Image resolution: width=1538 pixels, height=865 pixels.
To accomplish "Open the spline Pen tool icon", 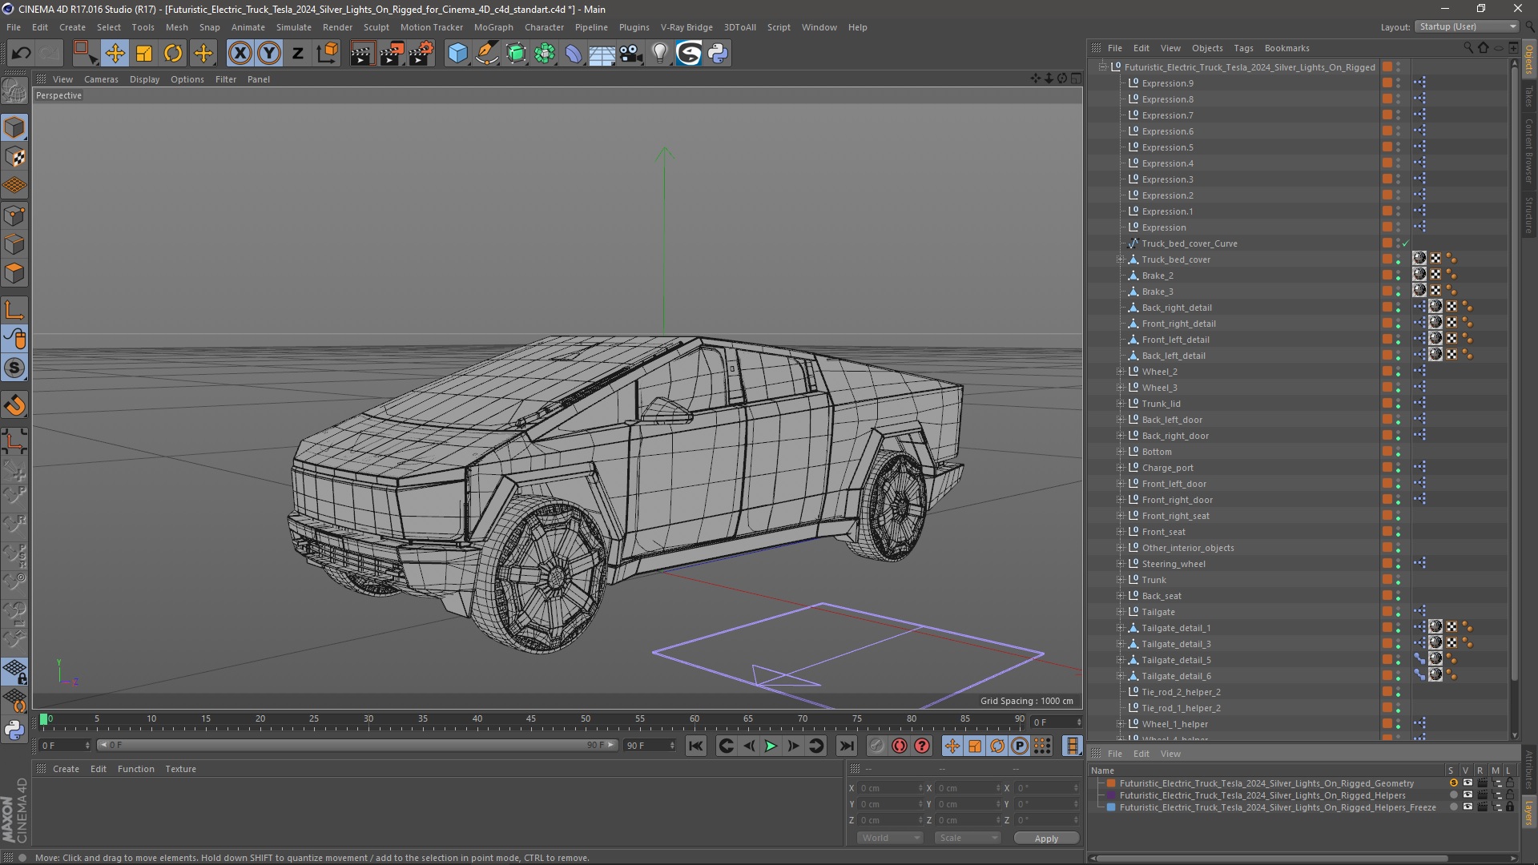I will [487, 54].
